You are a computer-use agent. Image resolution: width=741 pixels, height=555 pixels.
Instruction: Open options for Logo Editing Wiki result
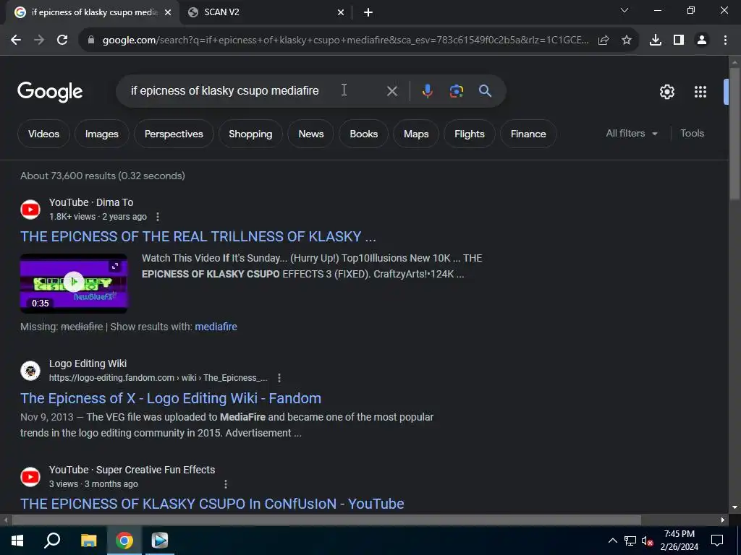click(279, 378)
